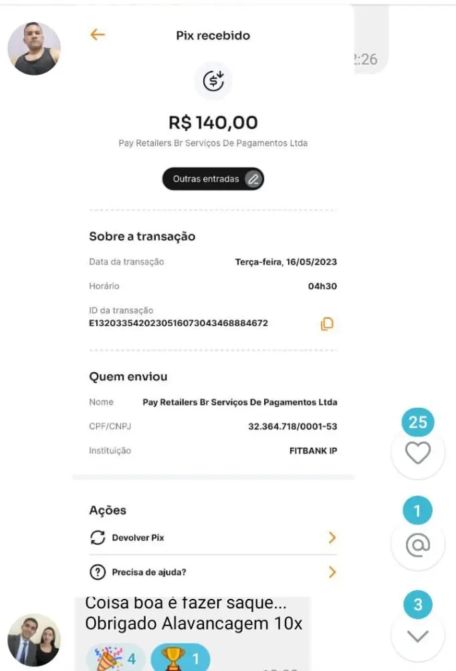Expand the Precisa de ajuda chevron
Viewport: 456px width, 671px height.
[332, 572]
